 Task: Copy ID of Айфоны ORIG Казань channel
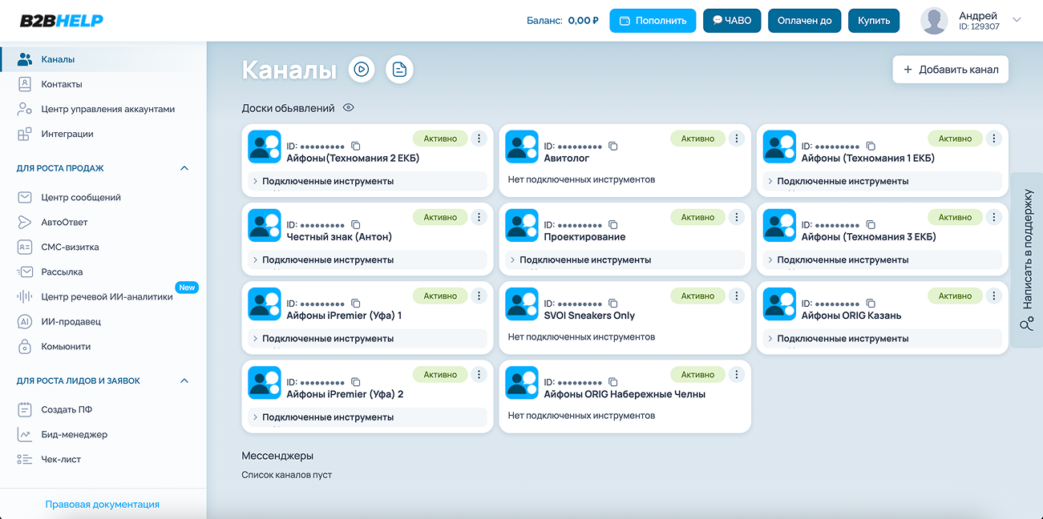871,304
